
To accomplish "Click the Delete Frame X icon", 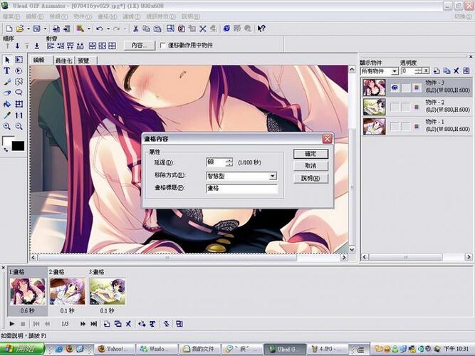I will 128,324.
